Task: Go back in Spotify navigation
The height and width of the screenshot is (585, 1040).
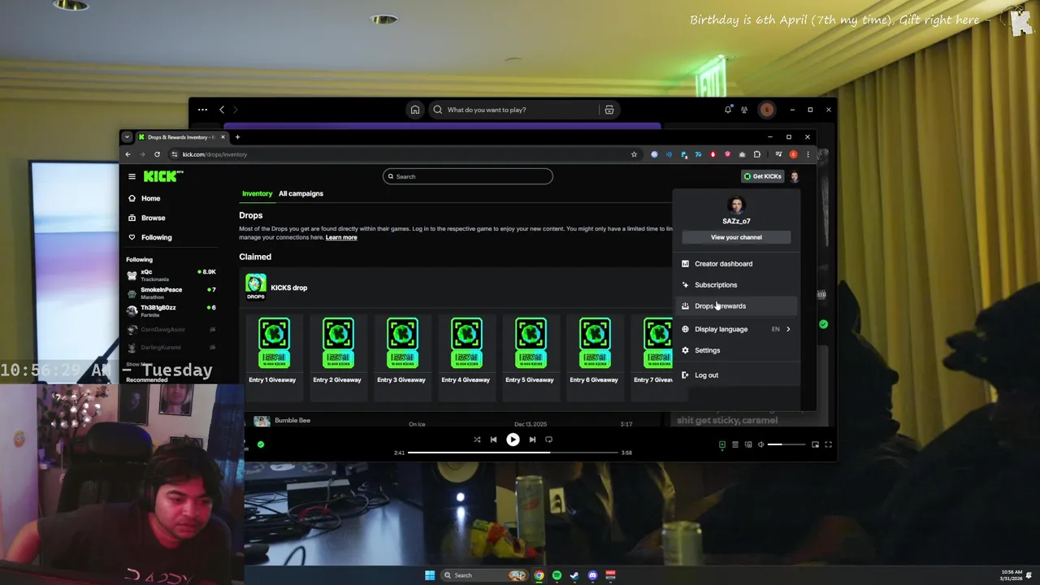Action: [221, 110]
